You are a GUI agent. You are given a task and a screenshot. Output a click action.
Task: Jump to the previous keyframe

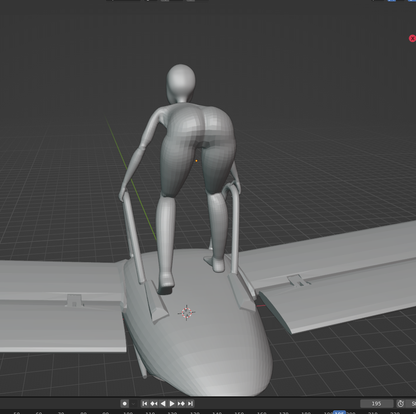tap(154, 404)
